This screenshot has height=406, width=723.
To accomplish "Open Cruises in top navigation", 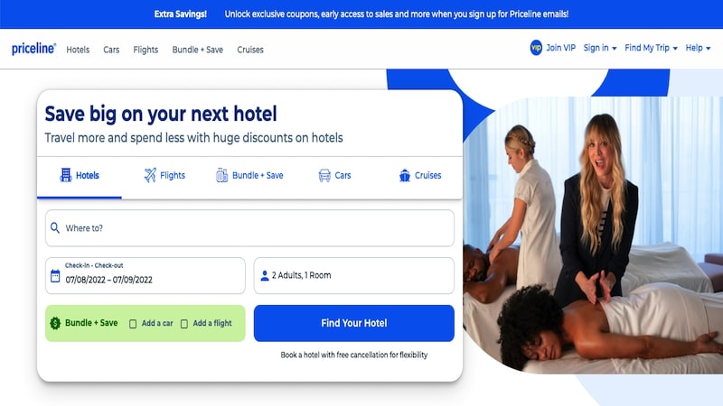I will tap(250, 50).
